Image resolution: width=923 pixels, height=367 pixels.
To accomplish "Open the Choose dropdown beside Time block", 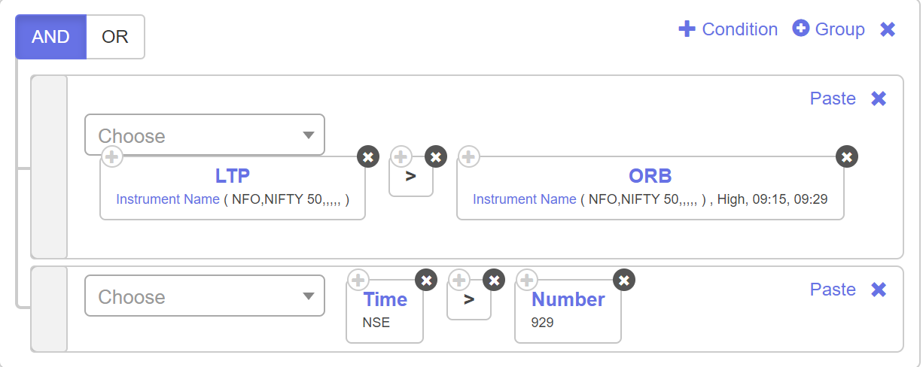I will pos(205,296).
